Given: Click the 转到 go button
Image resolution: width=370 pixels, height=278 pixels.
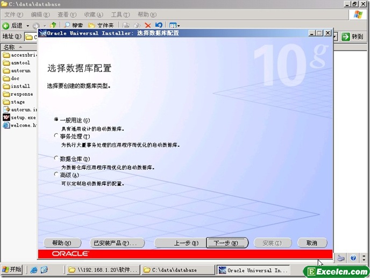Looking at the screenshot, I should point(352,37).
